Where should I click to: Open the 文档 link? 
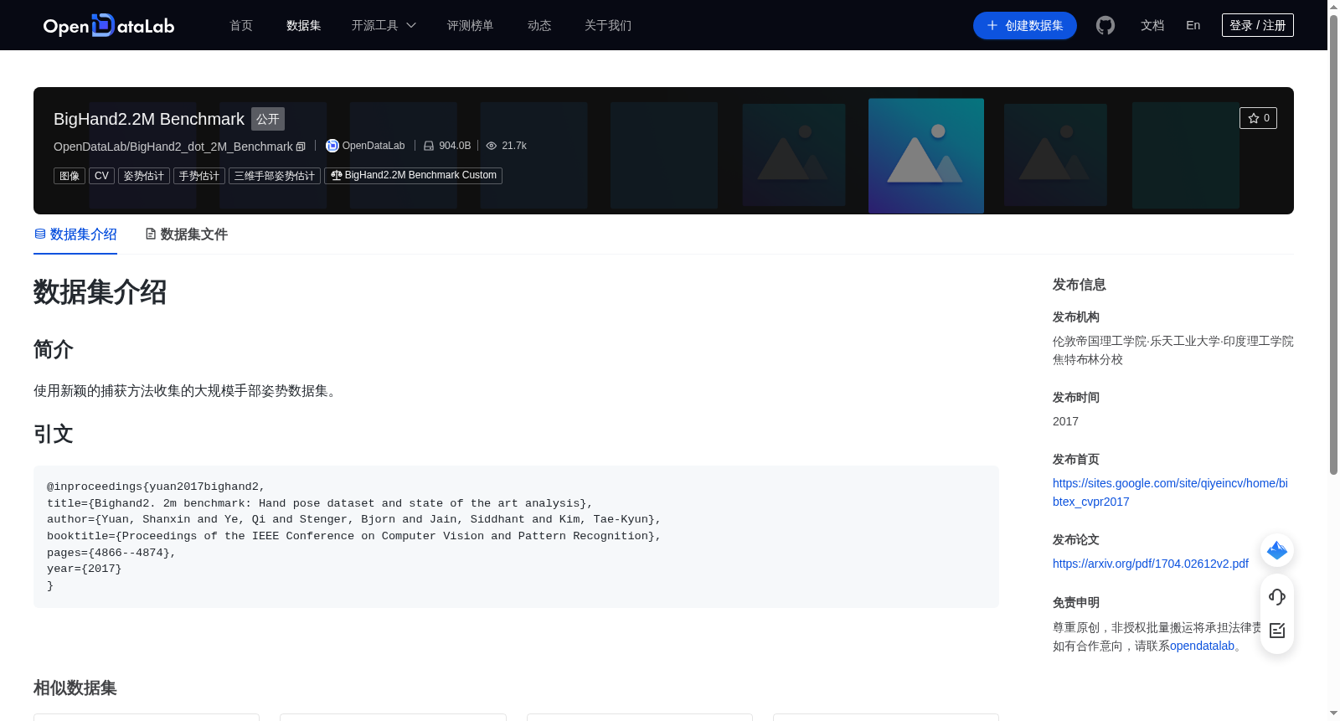pyautogui.click(x=1152, y=26)
